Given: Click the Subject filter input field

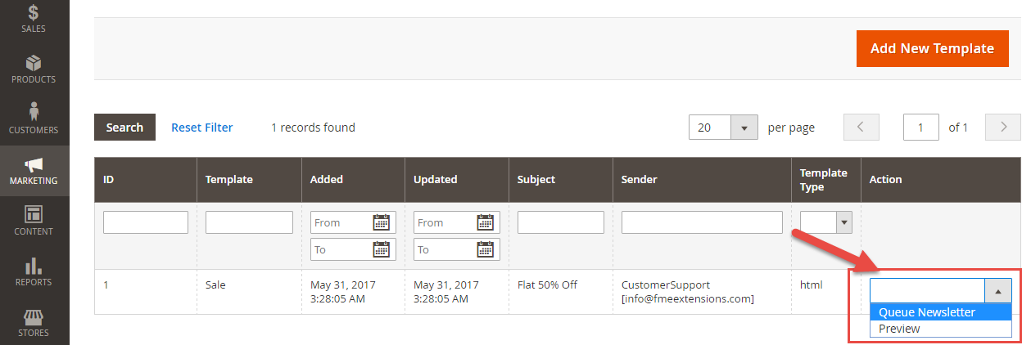Looking at the screenshot, I should pos(560,222).
